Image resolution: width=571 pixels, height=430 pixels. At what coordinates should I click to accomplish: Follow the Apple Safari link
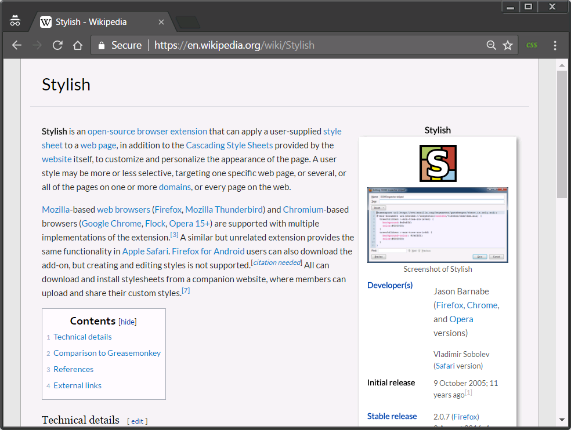coord(145,252)
